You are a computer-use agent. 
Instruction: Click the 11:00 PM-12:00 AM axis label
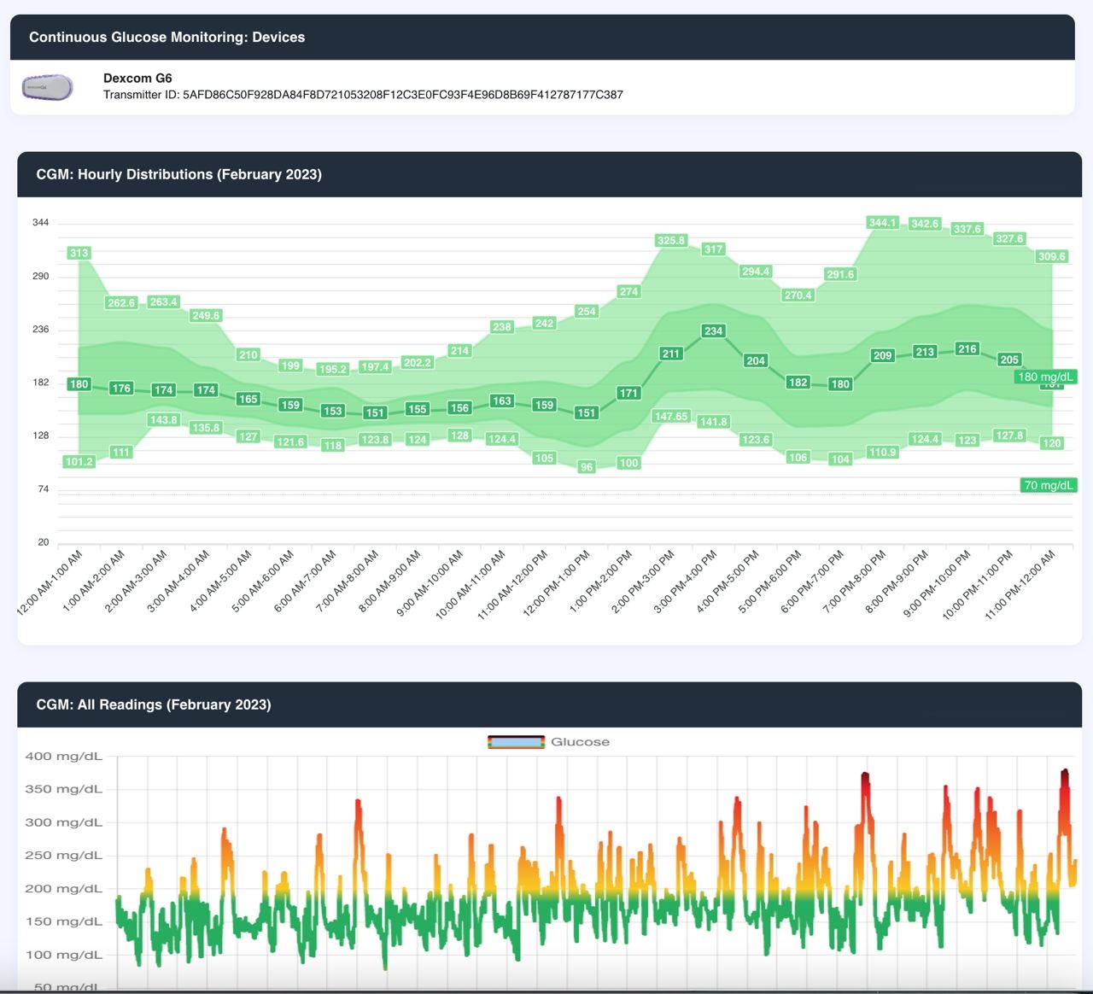(1020, 585)
